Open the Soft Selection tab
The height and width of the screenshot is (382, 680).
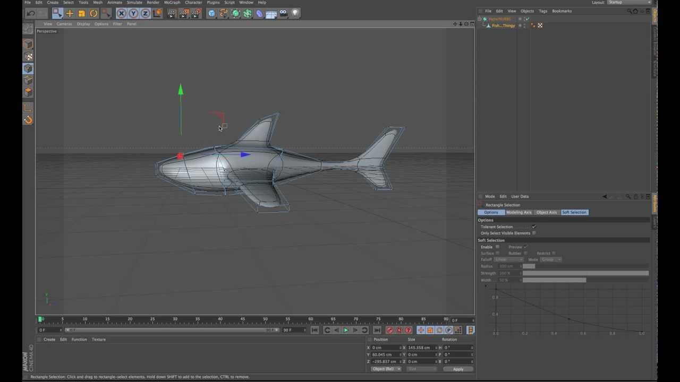click(574, 212)
